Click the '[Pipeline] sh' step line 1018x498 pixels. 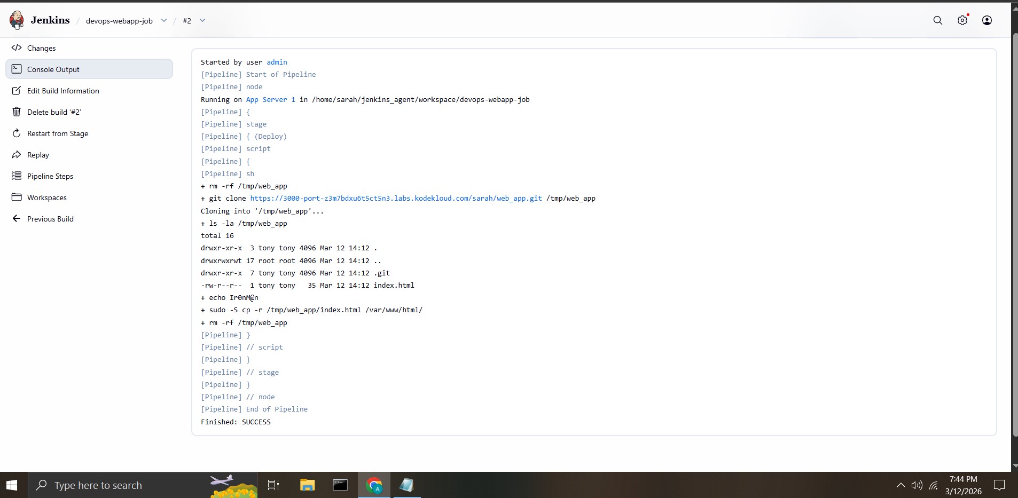coord(228,173)
